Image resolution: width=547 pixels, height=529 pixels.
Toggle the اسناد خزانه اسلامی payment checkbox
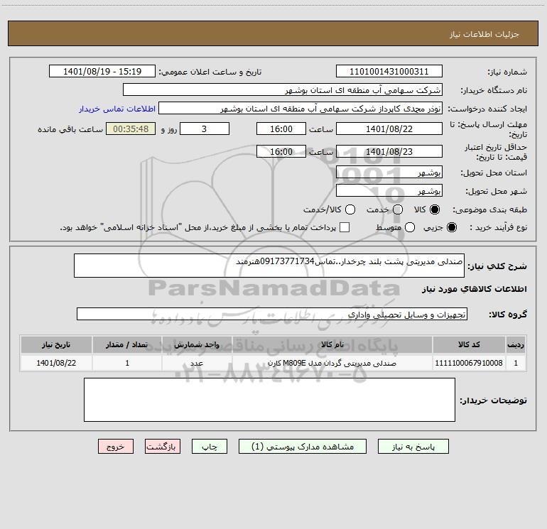point(345,228)
